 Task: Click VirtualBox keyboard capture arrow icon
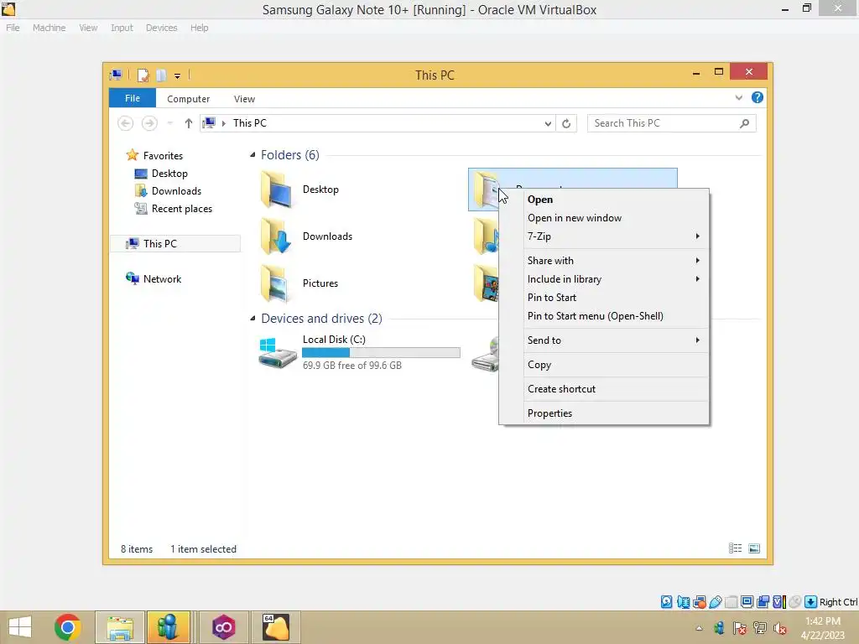pyautogui.click(x=811, y=602)
